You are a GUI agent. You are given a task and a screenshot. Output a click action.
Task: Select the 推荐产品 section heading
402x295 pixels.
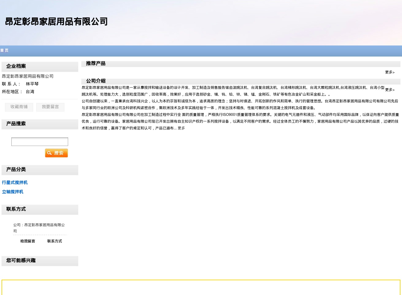coord(96,63)
